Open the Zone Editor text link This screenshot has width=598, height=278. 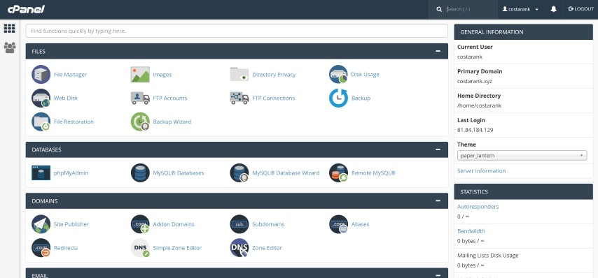coord(267,247)
